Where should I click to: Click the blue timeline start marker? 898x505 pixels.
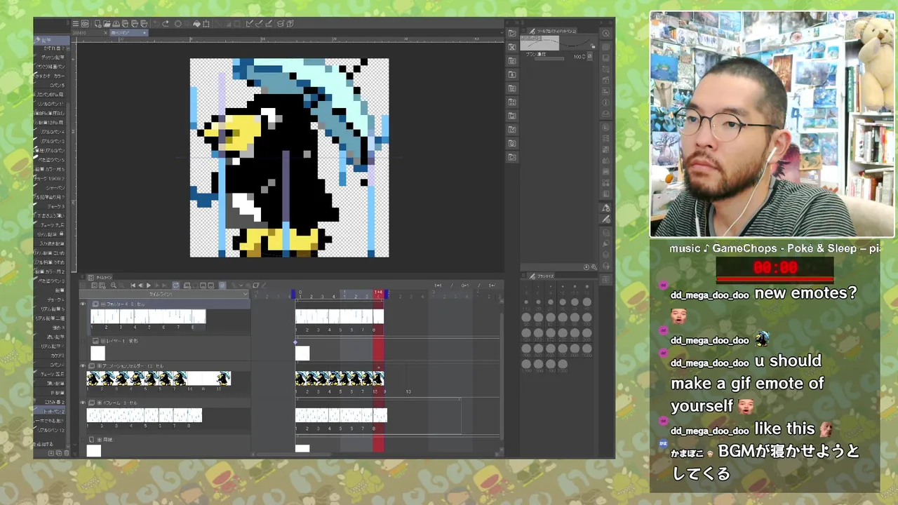pos(293,293)
